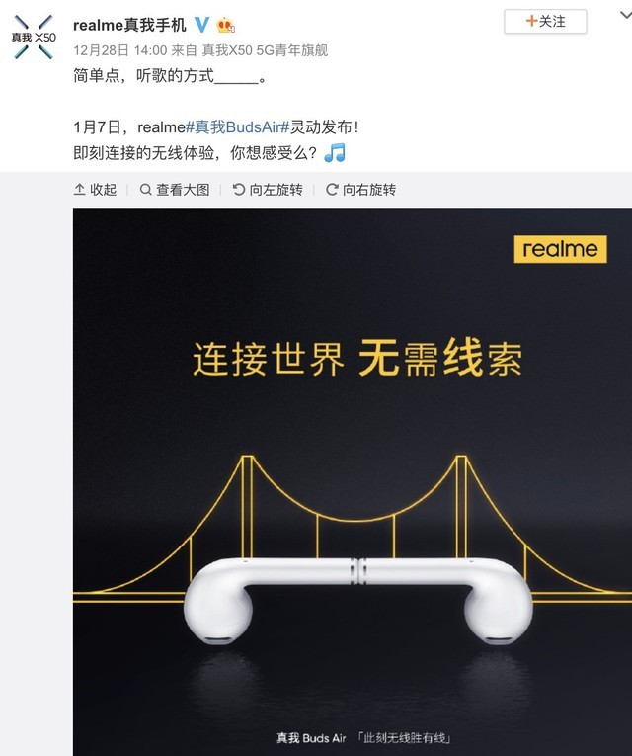Click the Buds Air poster image
632x756 pixels.
tap(353, 481)
